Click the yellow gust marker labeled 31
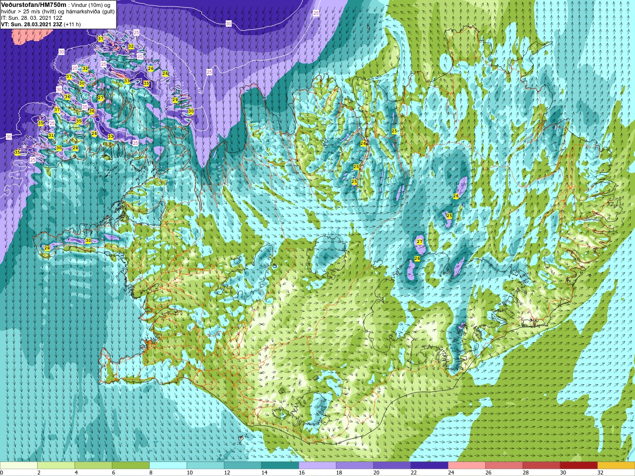Viewport: 635px width, 476px height. (51, 135)
